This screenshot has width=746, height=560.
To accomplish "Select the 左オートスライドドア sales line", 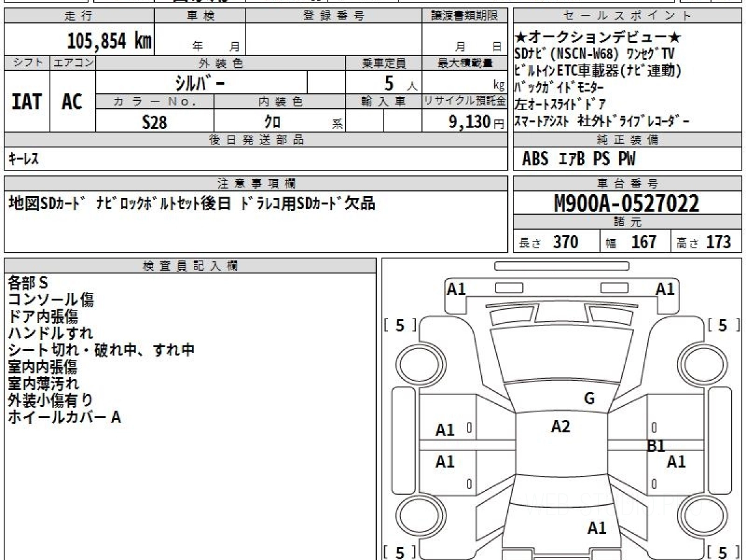I will pyautogui.click(x=561, y=104).
